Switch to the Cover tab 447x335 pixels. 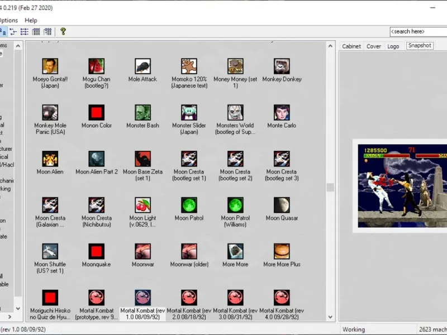point(374,46)
